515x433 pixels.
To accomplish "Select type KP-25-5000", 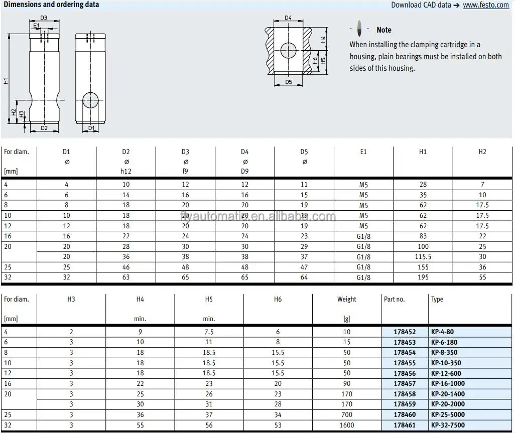I will (x=448, y=414).
